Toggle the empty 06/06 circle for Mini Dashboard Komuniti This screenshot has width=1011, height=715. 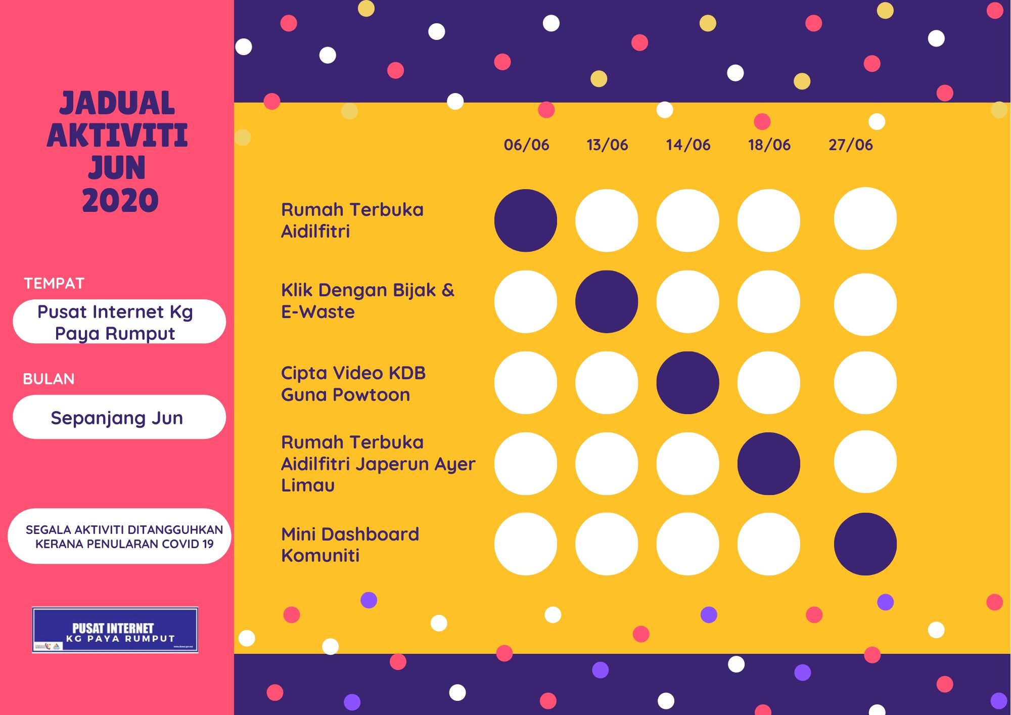pyautogui.click(x=526, y=544)
